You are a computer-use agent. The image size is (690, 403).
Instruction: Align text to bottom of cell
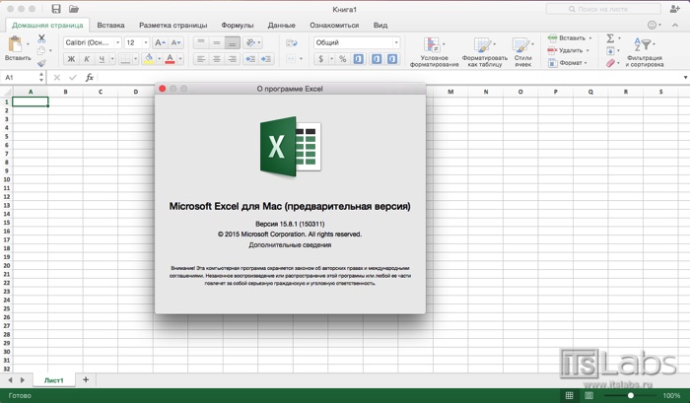pos(233,42)
